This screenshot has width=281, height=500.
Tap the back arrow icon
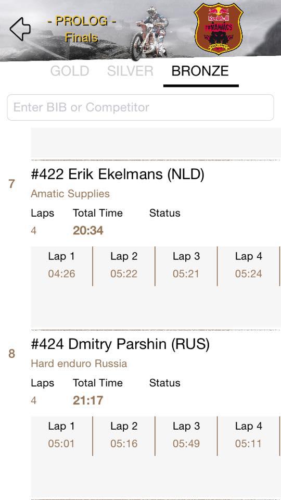click(20, 29)
